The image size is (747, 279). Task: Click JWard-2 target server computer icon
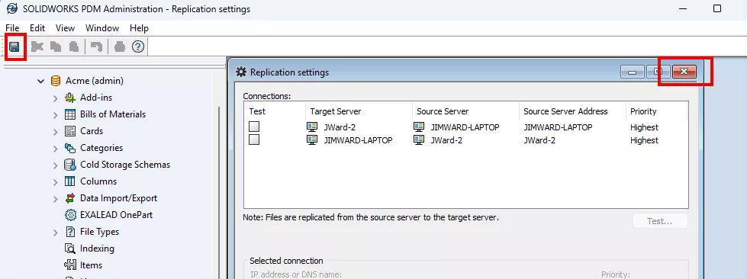coord(312,127)
